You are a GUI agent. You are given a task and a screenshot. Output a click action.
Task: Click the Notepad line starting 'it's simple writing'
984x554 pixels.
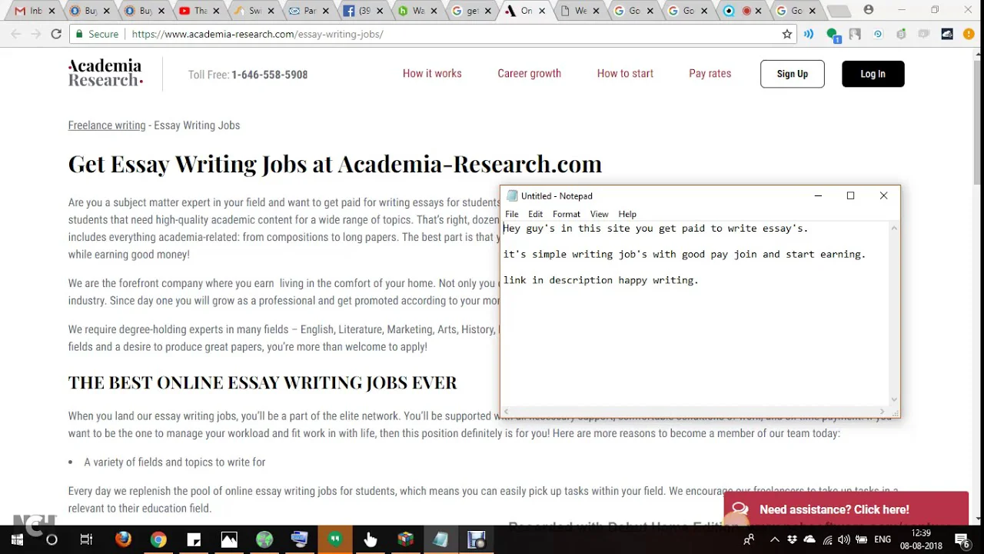[684, 254]
